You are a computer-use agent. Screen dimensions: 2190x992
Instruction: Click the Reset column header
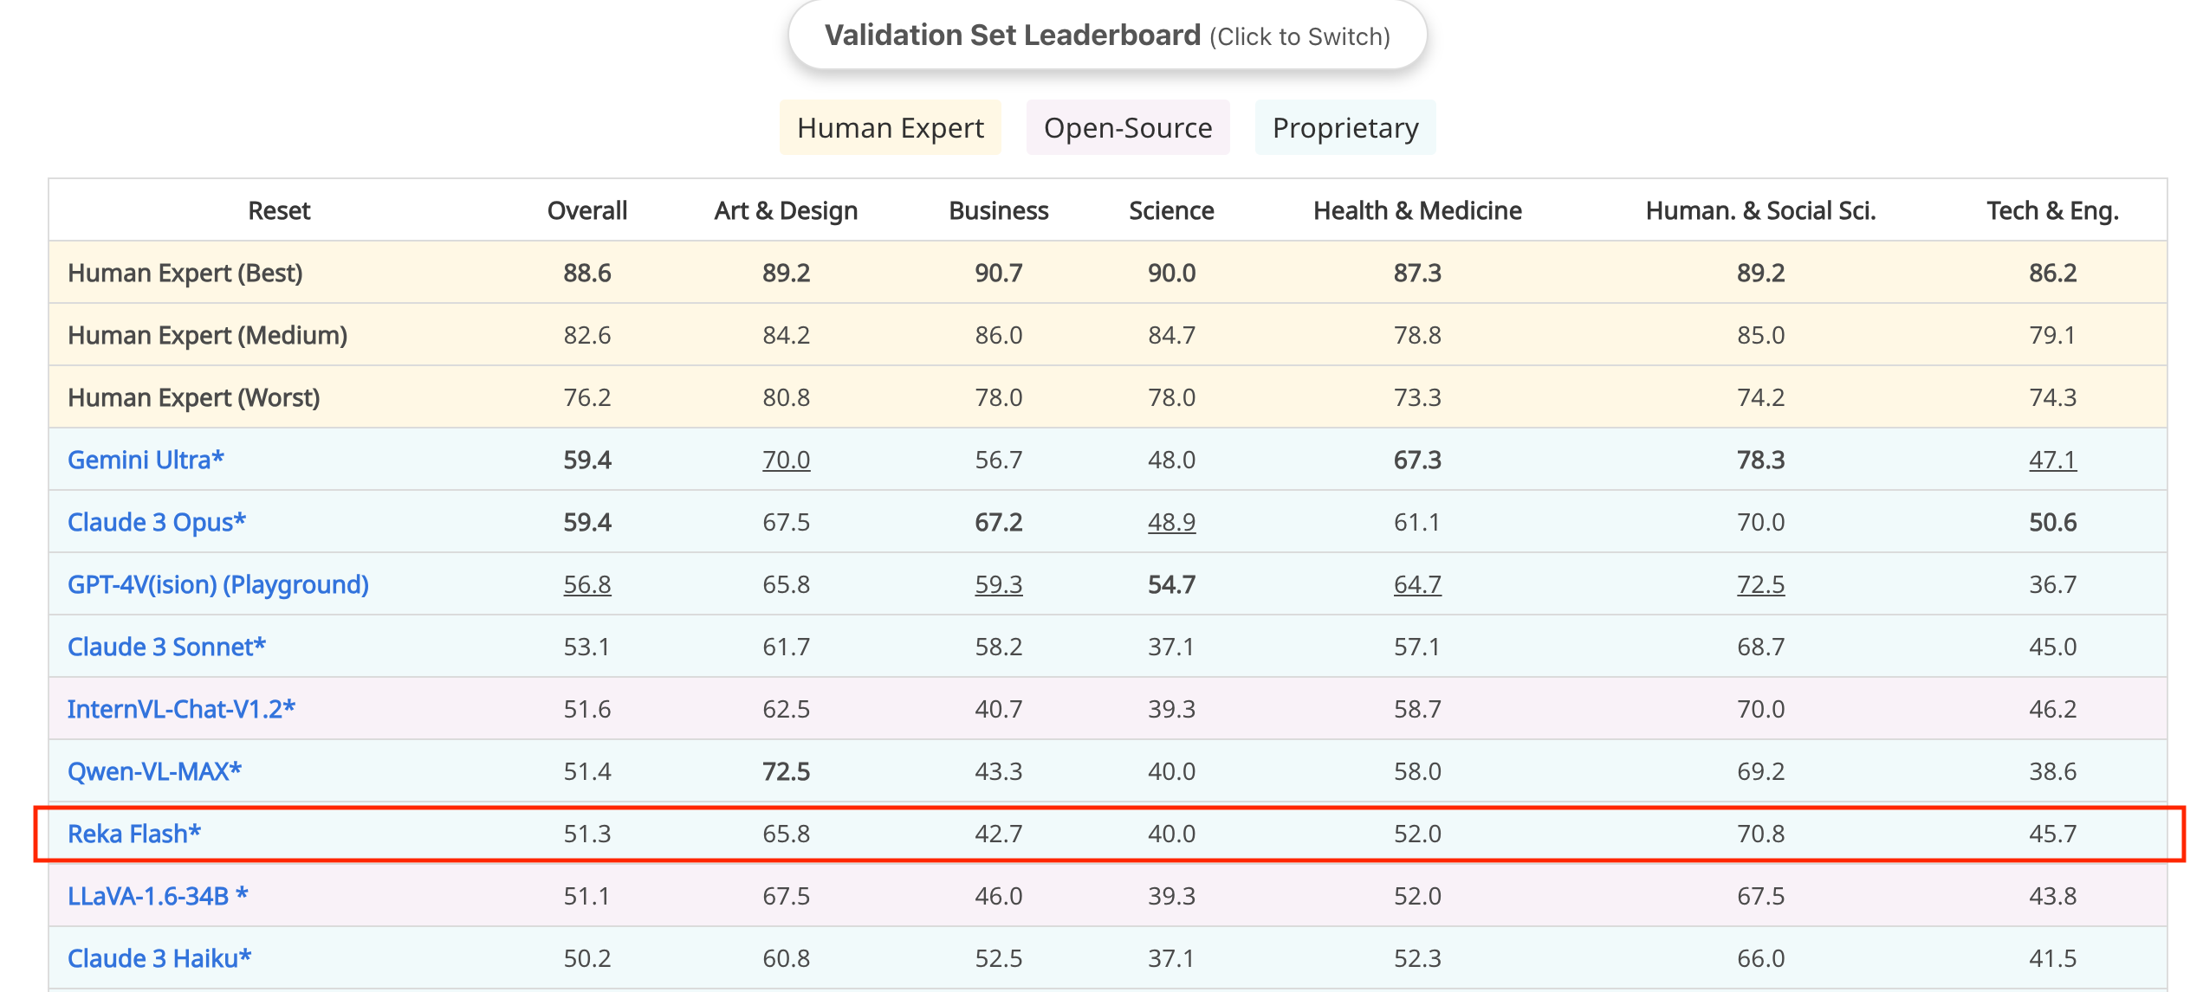(x=279, y=210)
